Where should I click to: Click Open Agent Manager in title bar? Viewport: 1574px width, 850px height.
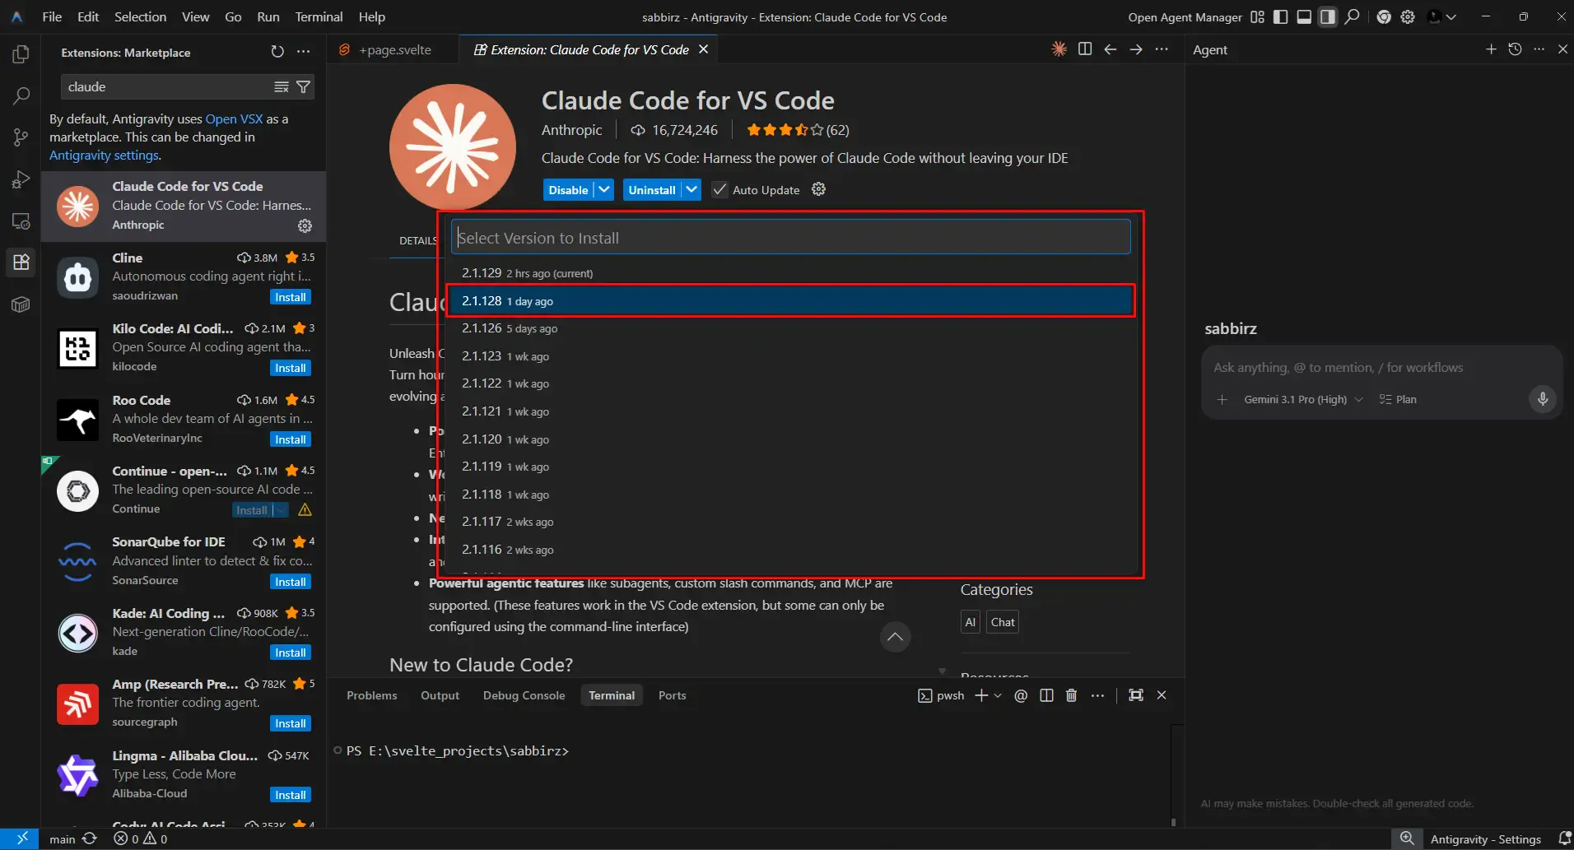pos(1185,16)
